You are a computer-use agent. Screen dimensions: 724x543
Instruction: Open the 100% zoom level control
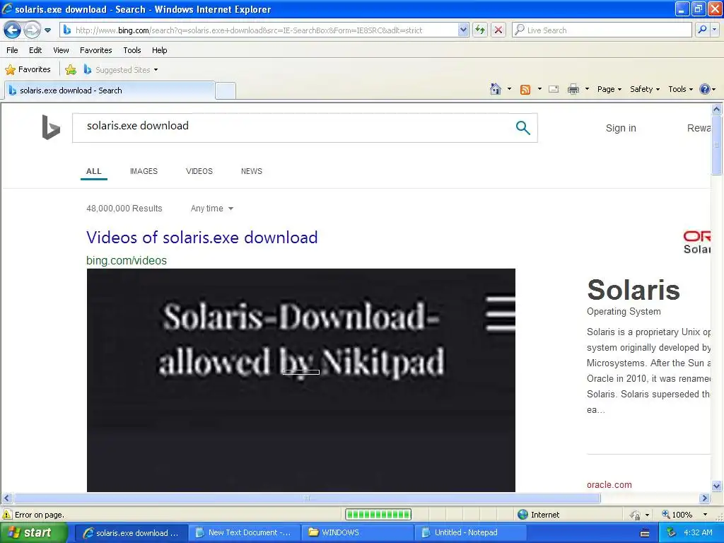684,515
